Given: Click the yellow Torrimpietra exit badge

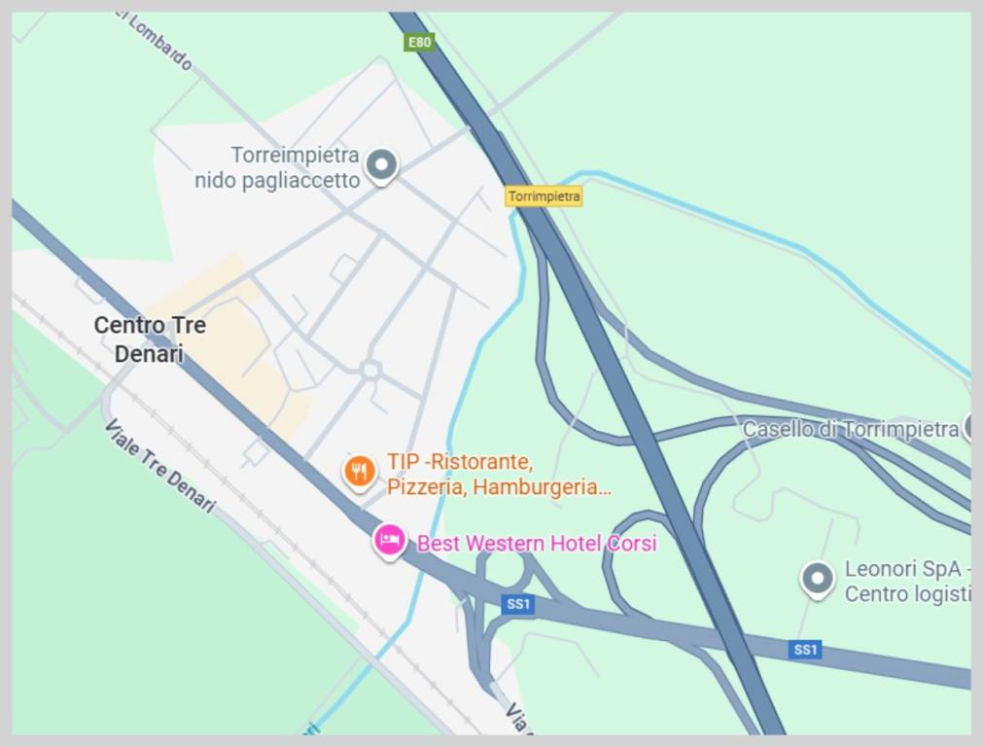Looking at the screenshot, I should pos(544,196).
